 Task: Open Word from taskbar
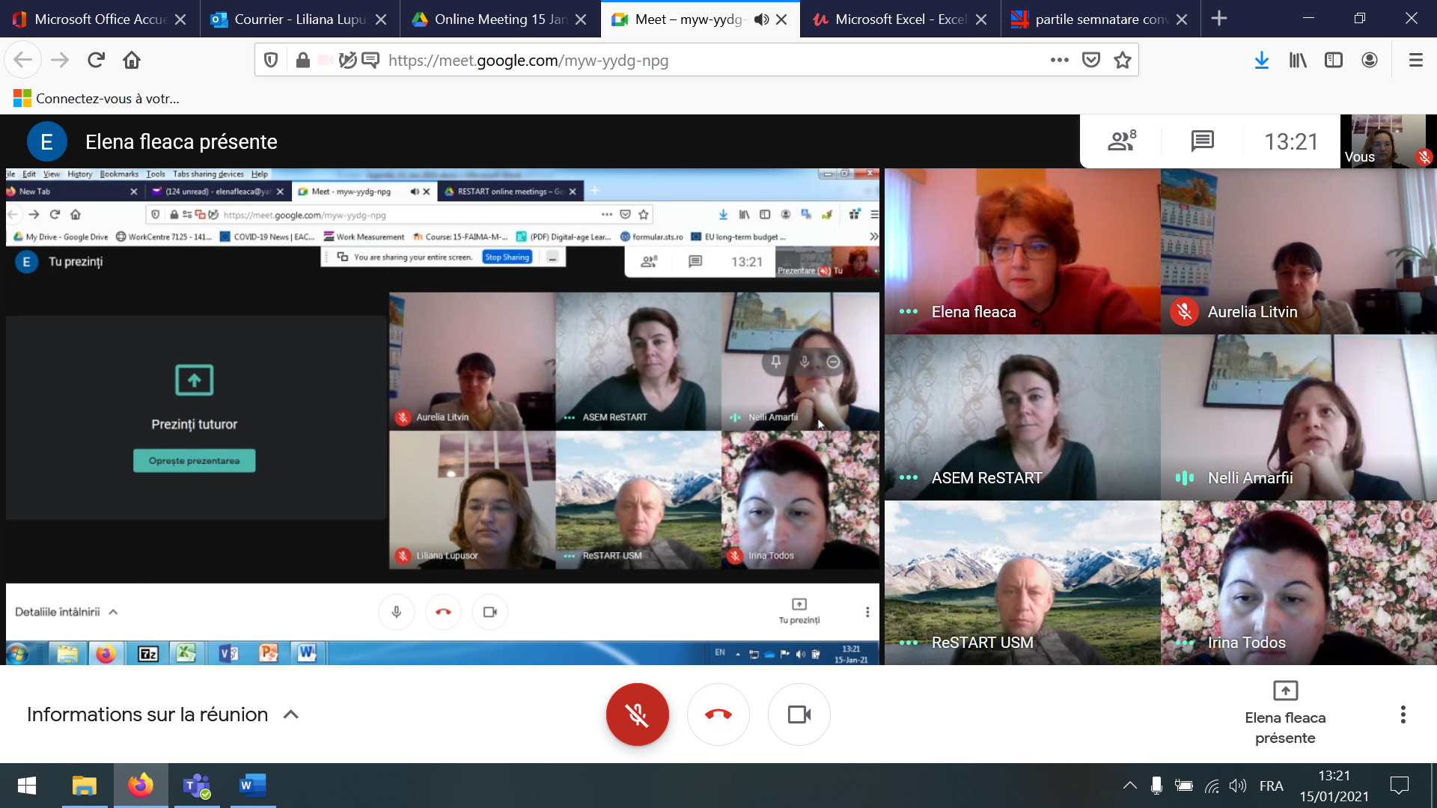click(252, 786)
